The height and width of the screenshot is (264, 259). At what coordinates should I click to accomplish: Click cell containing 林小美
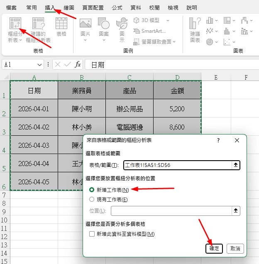tap(82, 127)
